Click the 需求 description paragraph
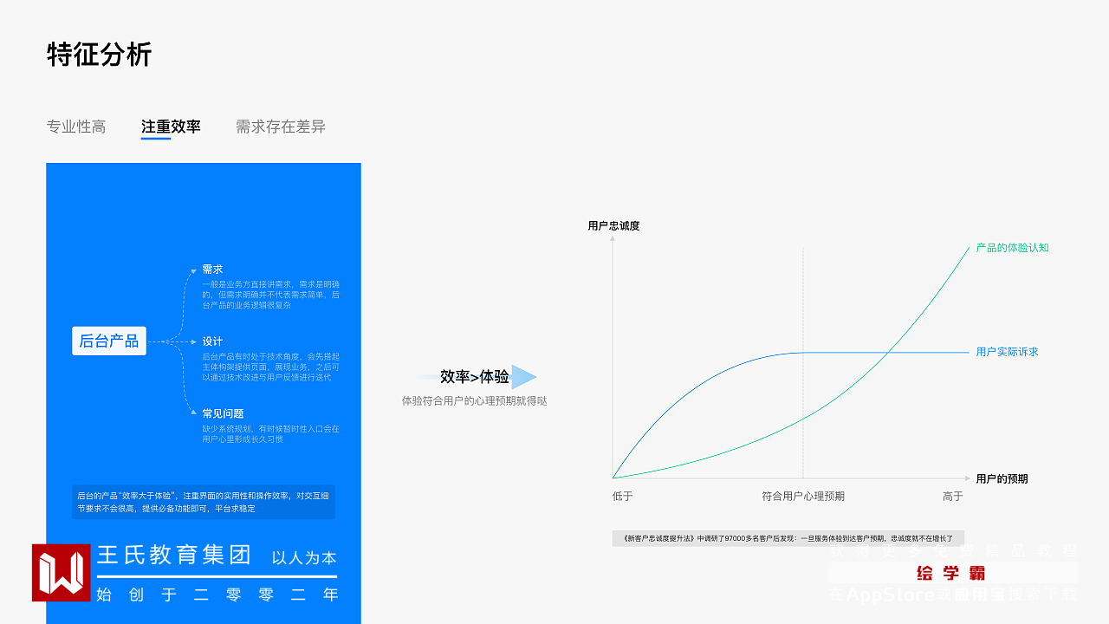 [x=271, y=295]
